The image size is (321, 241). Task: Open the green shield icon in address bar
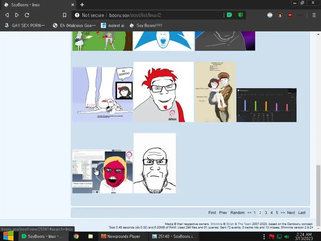tap(240, 15)
